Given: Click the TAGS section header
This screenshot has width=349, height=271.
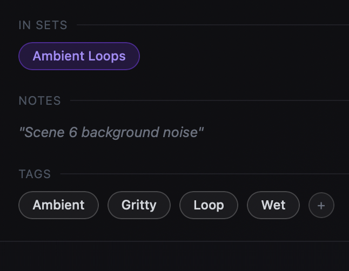Looking at the screenshot, I should tap(35, 174).
